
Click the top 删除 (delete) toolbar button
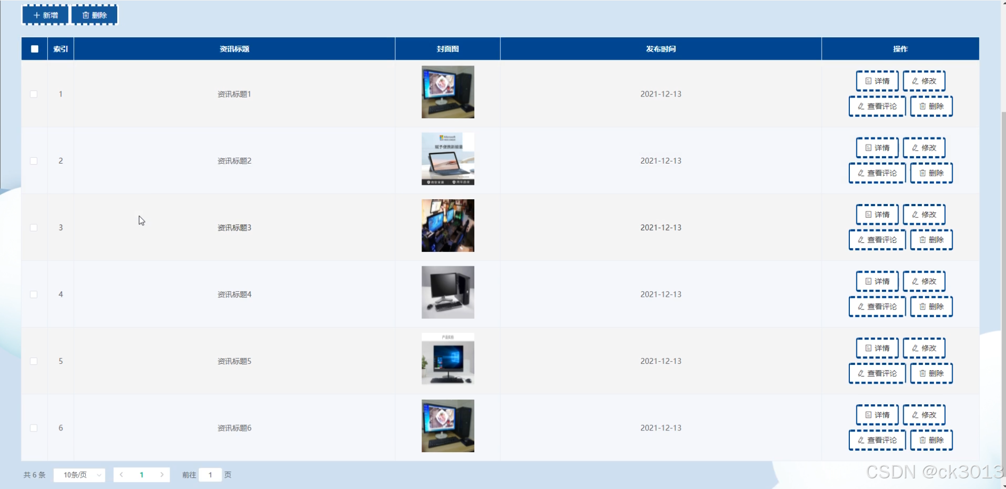(x=94, y=15)
